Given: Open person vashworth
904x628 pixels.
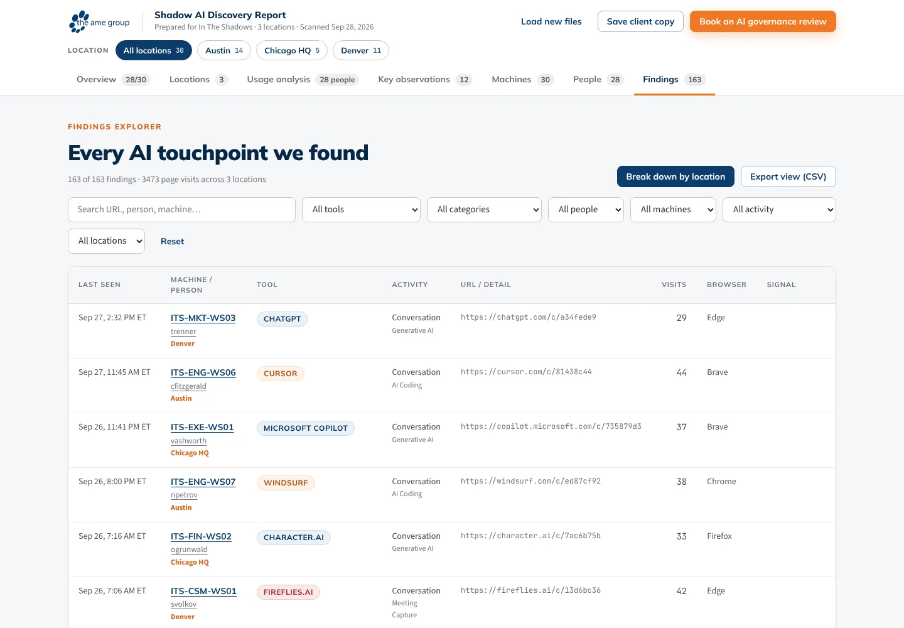Looking at the screenshot, I should click(x=188, y=441).
